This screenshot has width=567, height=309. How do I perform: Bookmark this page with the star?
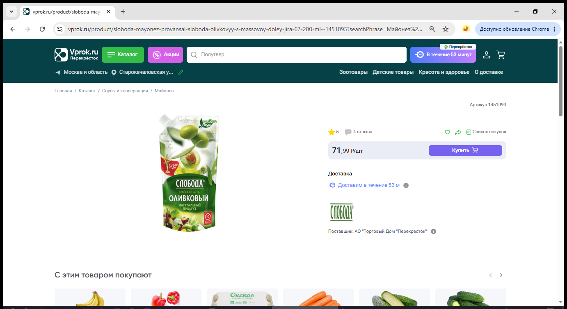[x=446, y=29]
